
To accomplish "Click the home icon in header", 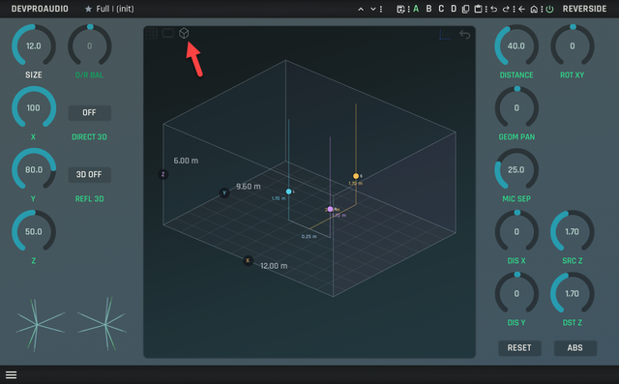I will click(534, 9).
